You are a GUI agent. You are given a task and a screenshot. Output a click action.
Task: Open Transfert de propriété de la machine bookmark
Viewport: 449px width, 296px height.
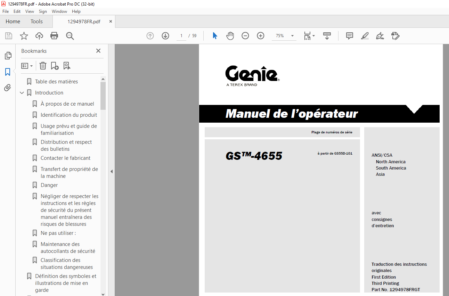(x=69, y=173)
